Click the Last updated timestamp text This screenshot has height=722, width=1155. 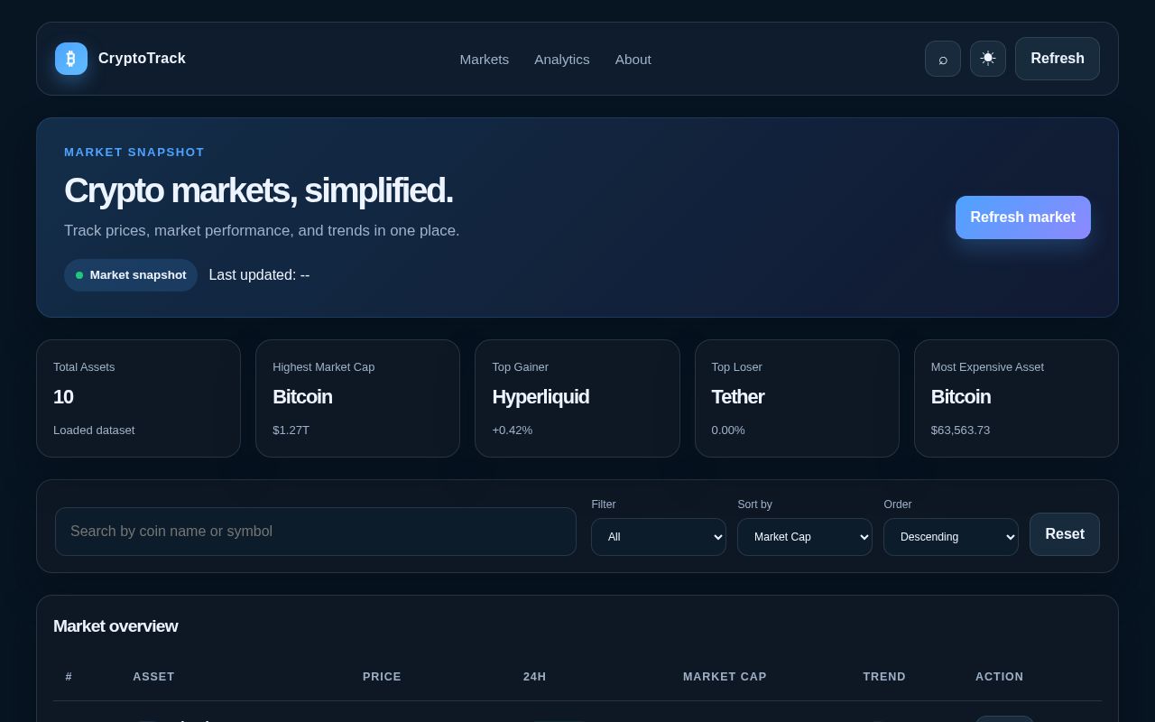[x=259, y=275]
